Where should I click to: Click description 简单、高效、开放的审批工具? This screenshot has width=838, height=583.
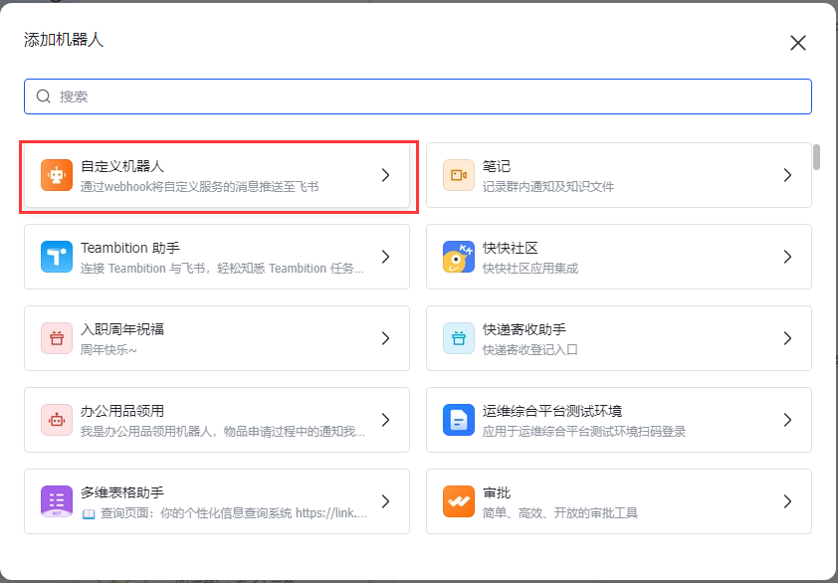(x=560, y=513)
